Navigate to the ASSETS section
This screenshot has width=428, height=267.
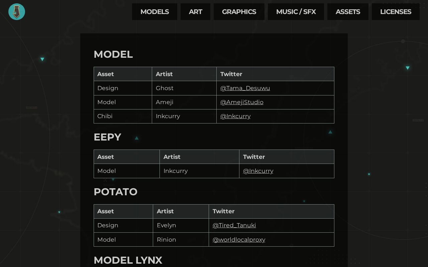coord(348,12)
